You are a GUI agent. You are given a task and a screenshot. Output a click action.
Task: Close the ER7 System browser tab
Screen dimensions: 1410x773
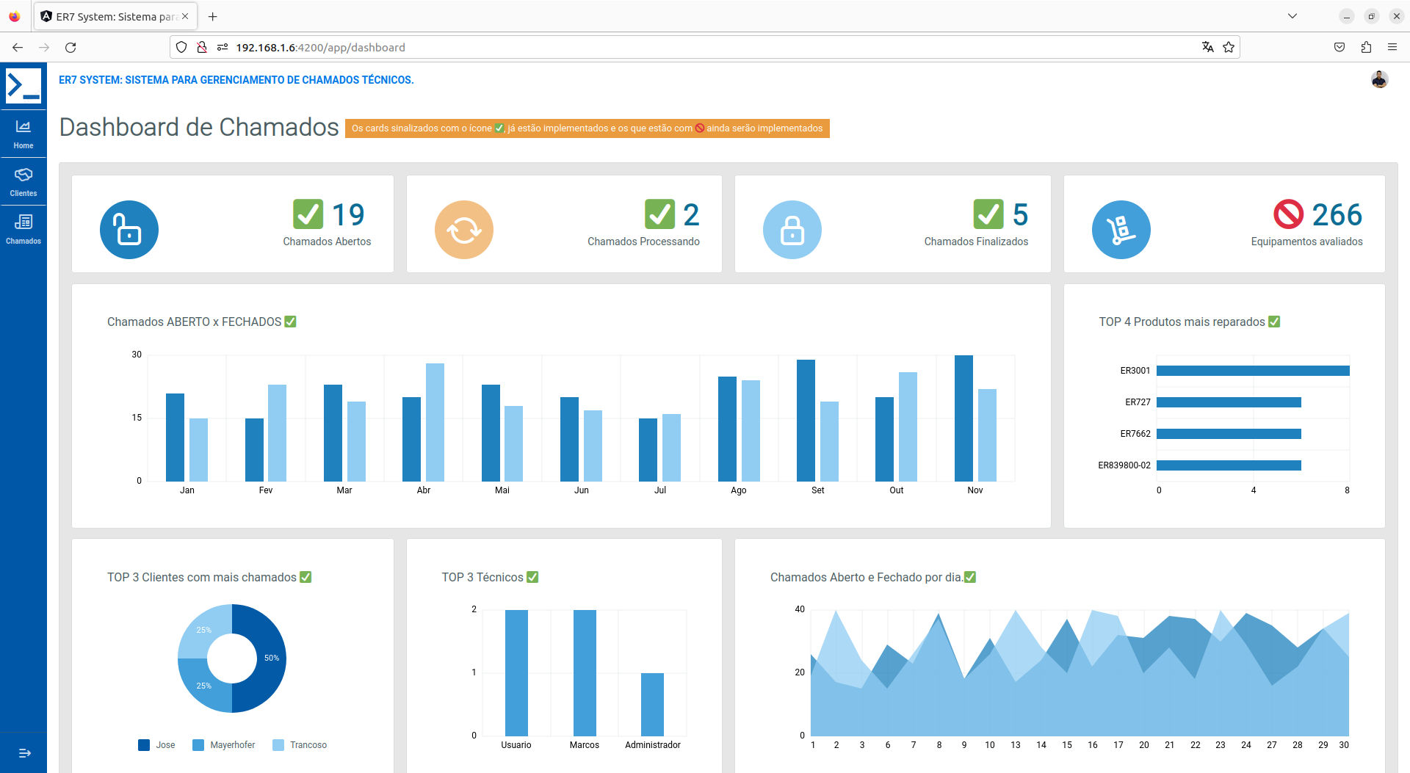point(185,16)
